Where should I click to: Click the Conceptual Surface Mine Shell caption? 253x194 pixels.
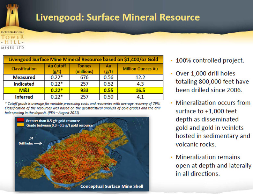click(x=112, y=186)
